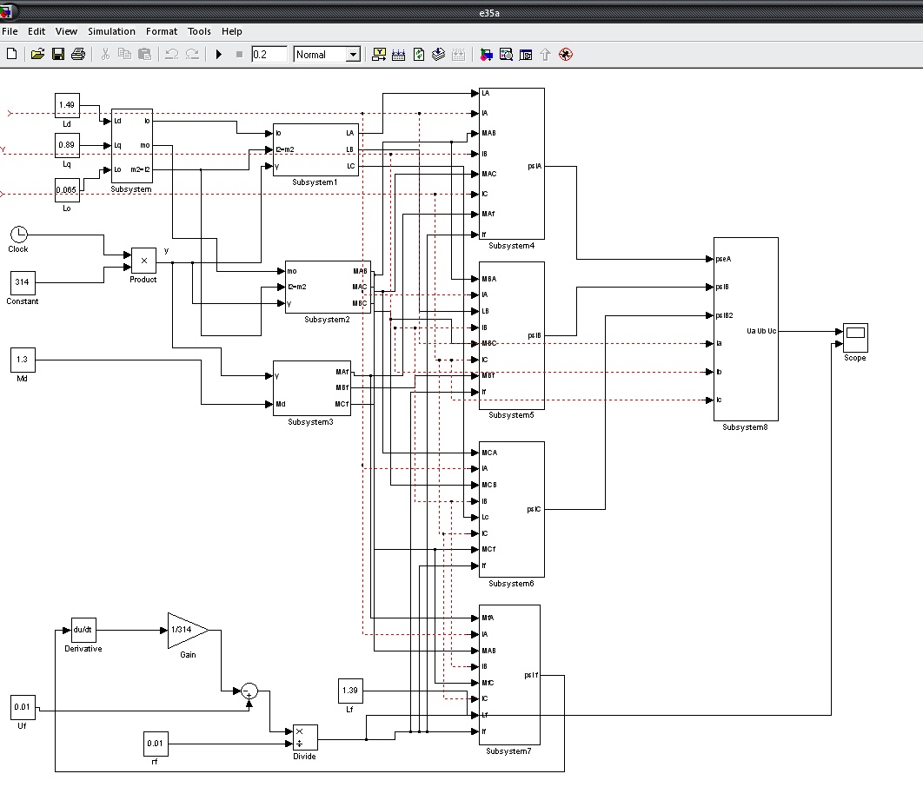This screenshot has height=787, width=923.
Task: Start simulation with the play button
Action: pos(219,54)
